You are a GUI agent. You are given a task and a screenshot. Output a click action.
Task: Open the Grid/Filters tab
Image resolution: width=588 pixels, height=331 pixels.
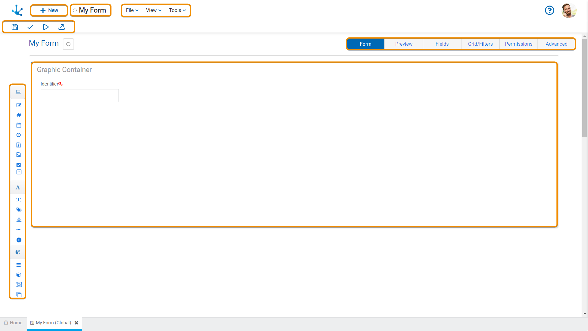480,44
